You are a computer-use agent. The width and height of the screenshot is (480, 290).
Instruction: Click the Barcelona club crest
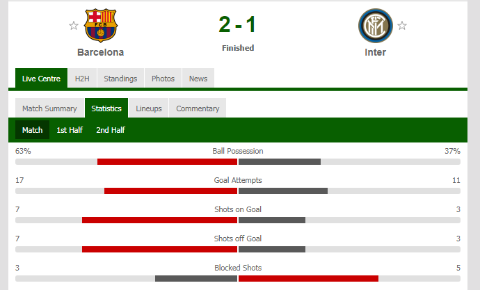point(101,26)
